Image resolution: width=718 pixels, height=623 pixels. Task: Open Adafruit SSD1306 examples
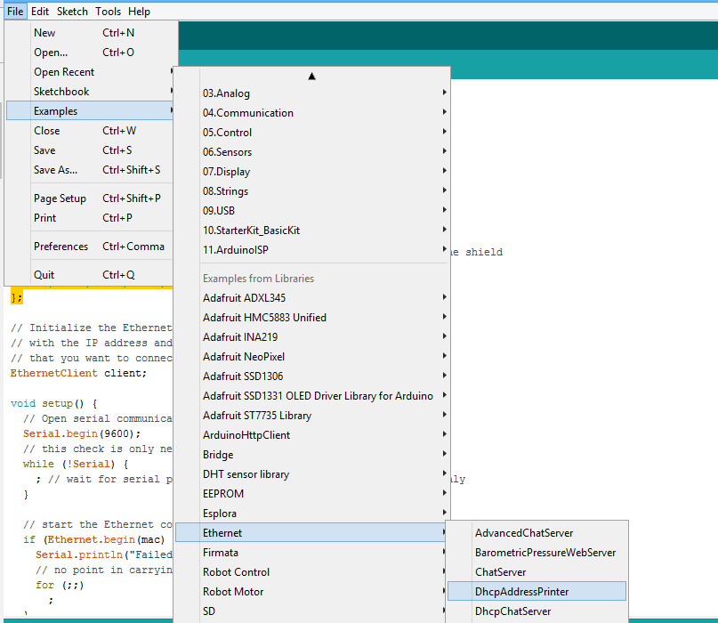[x=311, y=376]
